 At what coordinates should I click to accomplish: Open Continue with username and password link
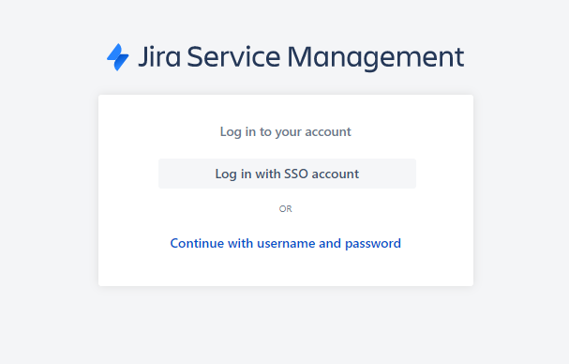[x=286, y=243]
